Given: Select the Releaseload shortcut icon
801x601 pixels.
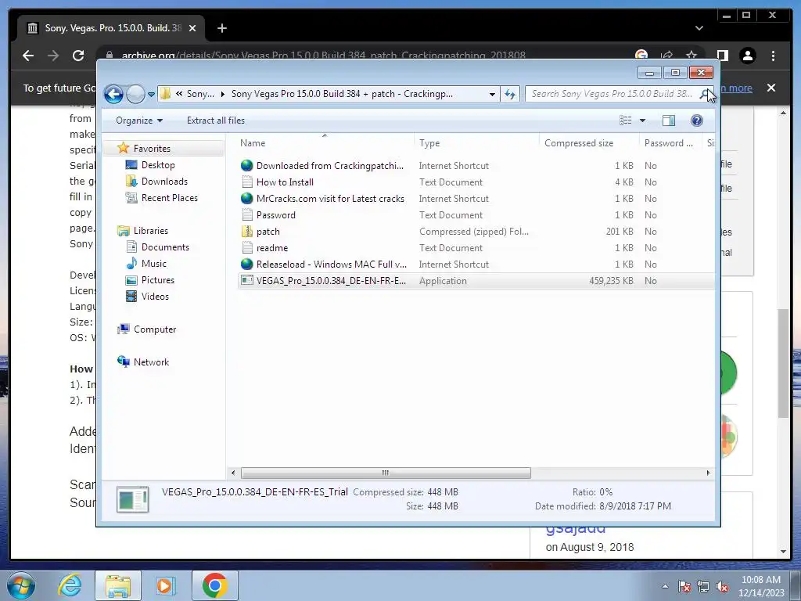Looking at the screenshot, I should 246,265.
